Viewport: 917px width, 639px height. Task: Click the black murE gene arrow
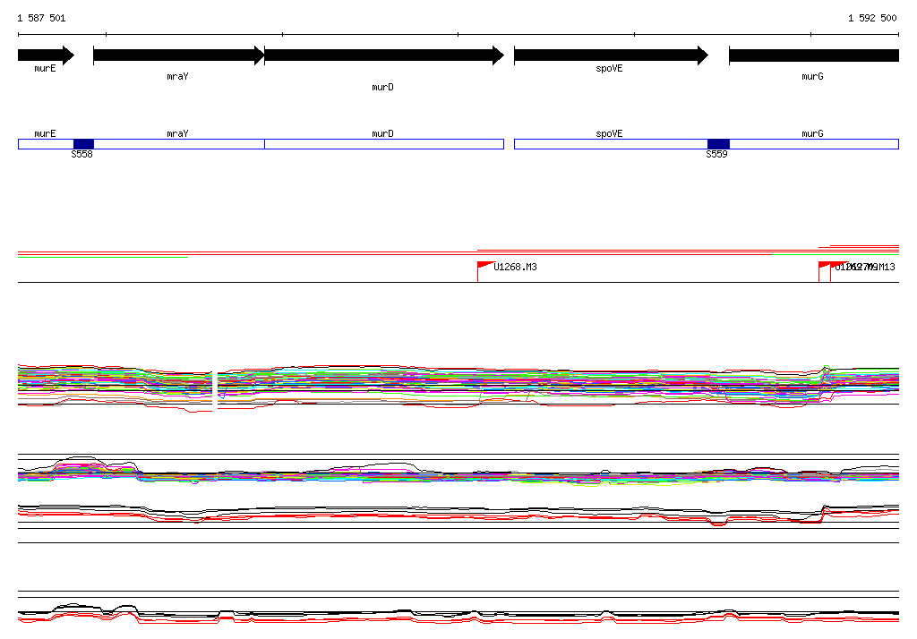47,55
